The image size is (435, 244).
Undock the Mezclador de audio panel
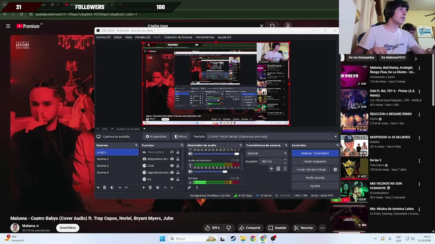[x=241, y=145]
